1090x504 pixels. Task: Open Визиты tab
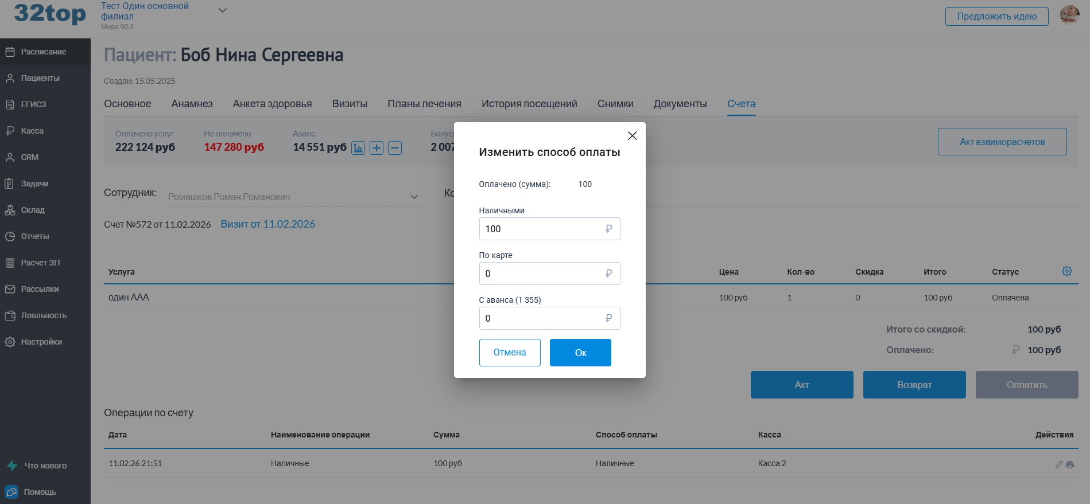tap(350, 104)
